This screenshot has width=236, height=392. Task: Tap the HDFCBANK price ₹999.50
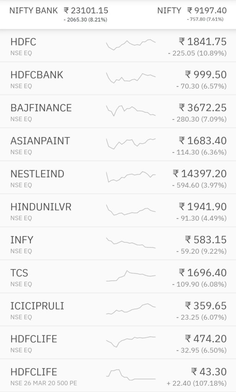[205, 75]
